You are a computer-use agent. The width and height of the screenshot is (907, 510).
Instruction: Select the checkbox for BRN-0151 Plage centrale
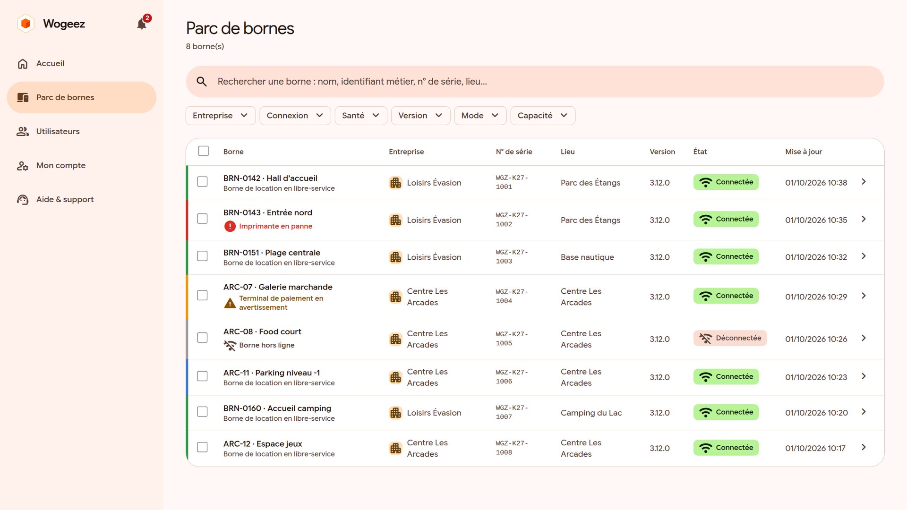tap(202, 256)
